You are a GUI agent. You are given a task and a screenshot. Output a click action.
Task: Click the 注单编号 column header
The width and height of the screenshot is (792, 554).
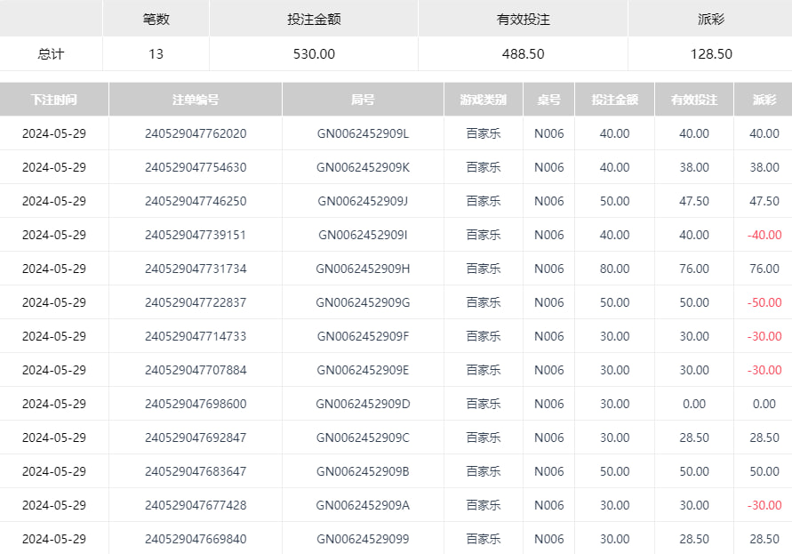tap(196, 100)
